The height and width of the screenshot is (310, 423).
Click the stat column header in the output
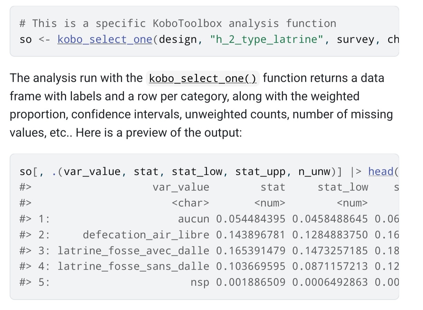pyautogui.click(x=273, y=188)
